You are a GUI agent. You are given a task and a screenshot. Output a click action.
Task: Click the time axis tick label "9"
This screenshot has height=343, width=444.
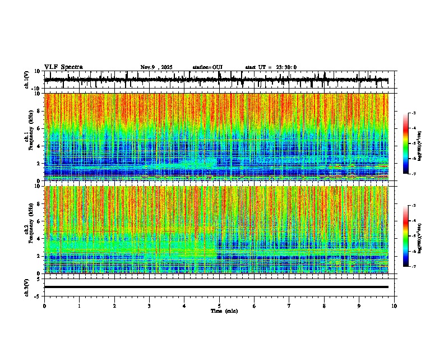coord(359,306)
